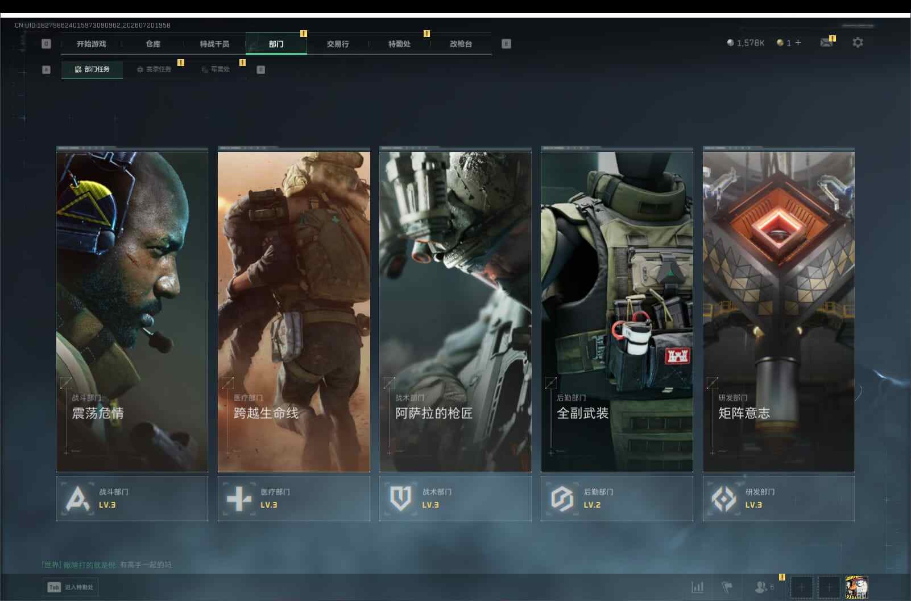The height and width of the screenshot is (601, 911).
Task: Click the 战斗部门 emblem icon
Action: [x=78, y=499]
